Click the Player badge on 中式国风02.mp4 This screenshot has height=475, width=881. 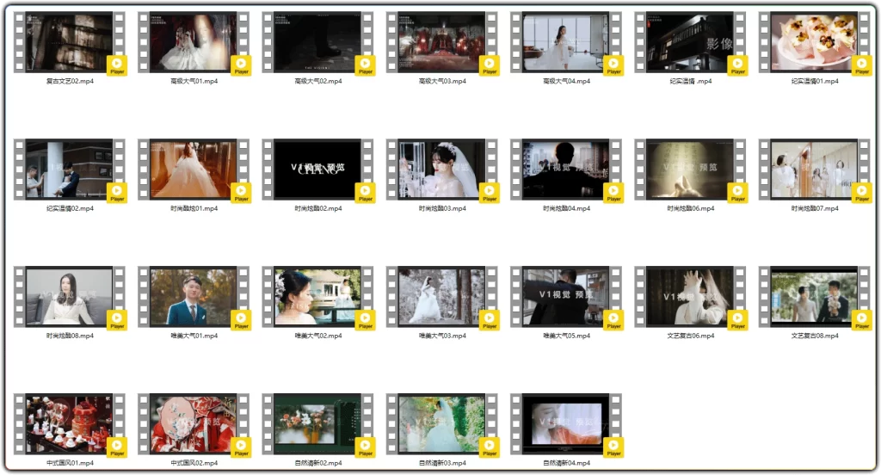click(241, 447)
